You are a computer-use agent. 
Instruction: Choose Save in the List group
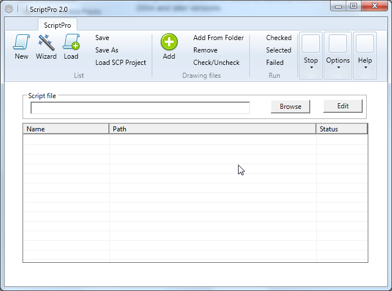click(102, 38)
